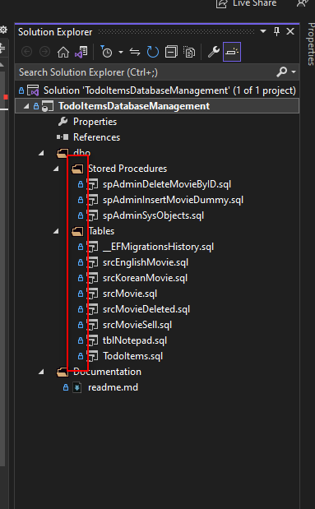This screenshot has width=315, height=509.
Task: Select TodoItems.sql file
Action: tap(132, 356)
